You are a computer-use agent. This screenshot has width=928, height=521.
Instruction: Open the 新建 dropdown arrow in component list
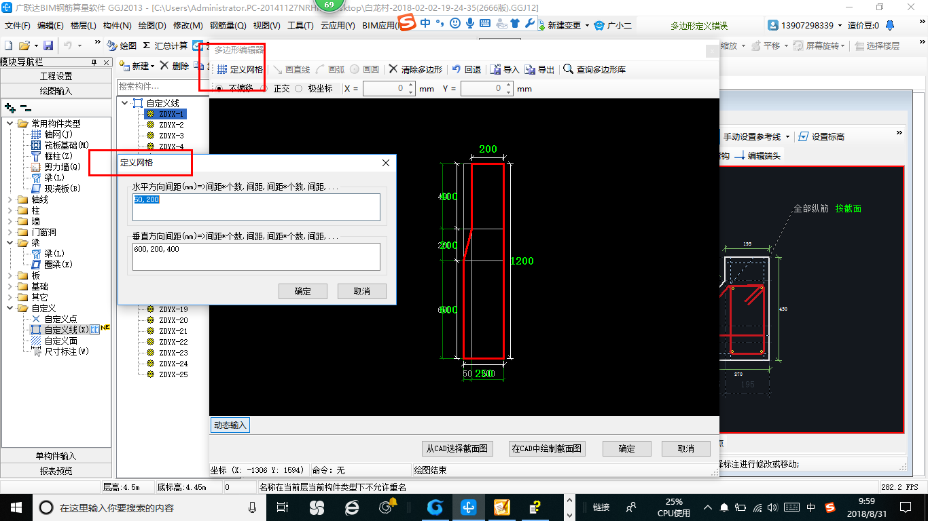153,66
